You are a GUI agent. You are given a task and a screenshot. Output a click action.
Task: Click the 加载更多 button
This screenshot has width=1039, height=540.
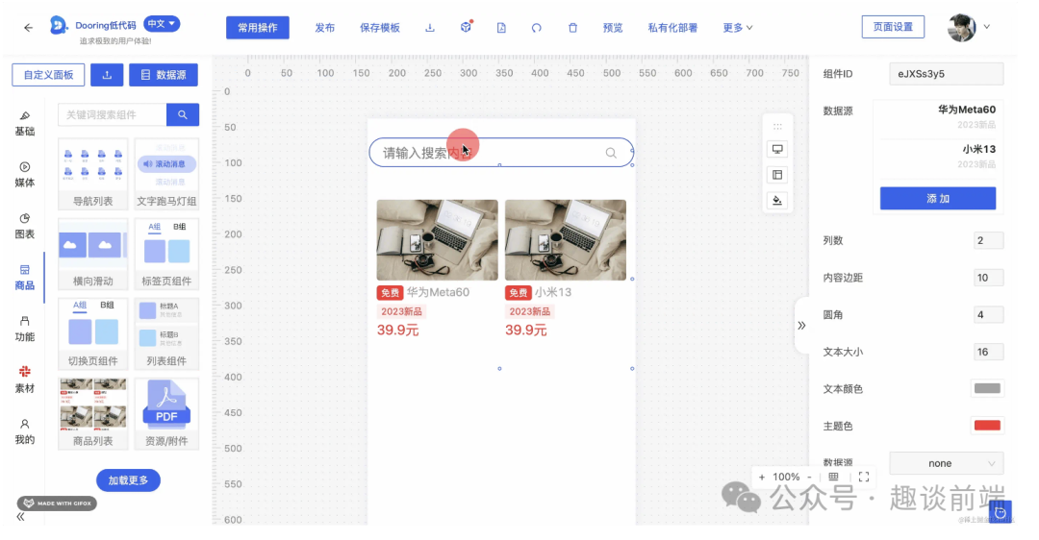tap(128, 480)
